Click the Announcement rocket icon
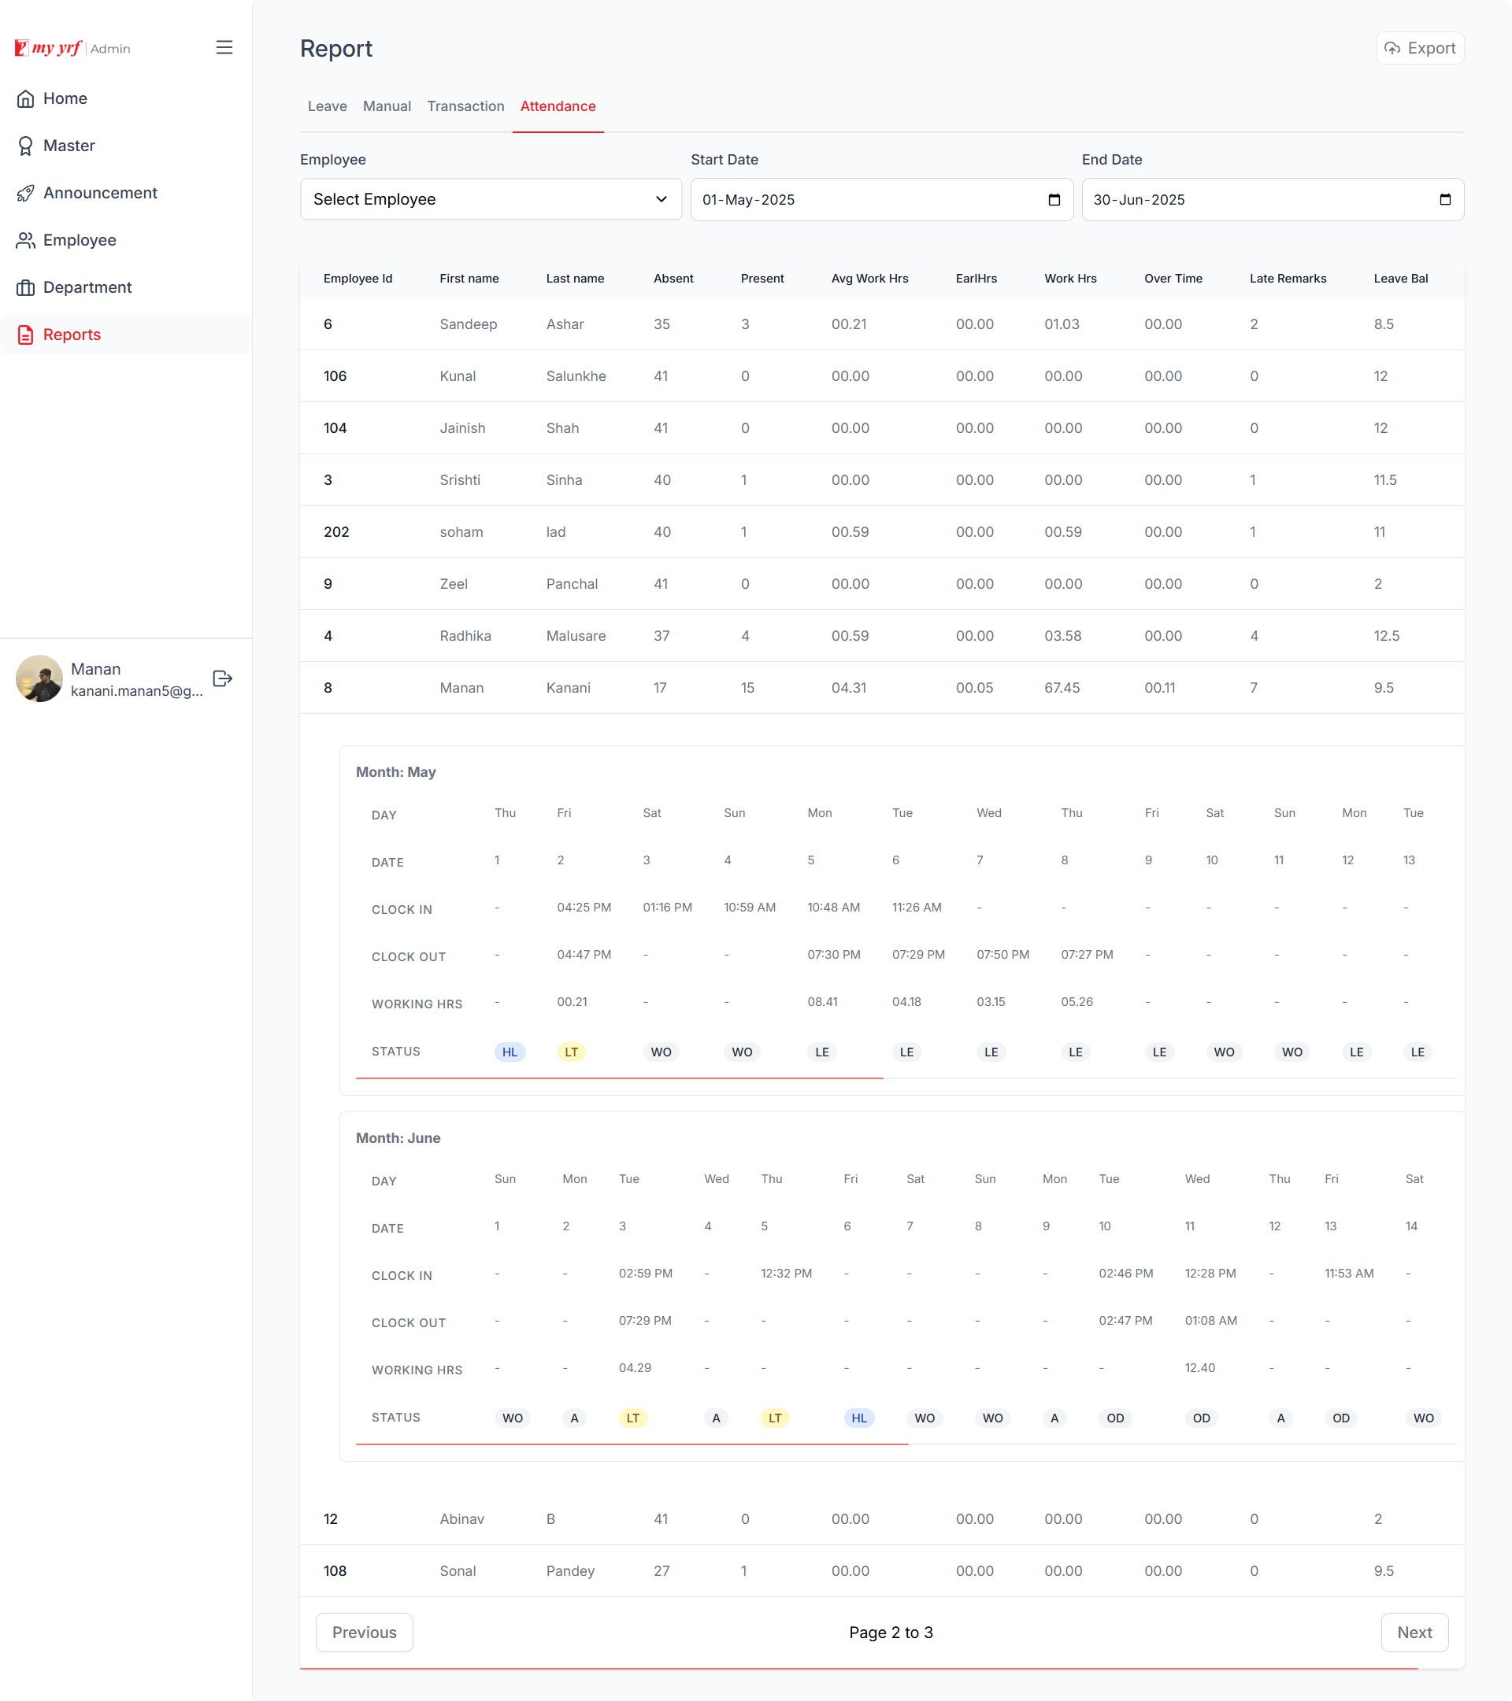Image resolution: width=1512 pixels, height=1701 pixels. pos(26,193)
